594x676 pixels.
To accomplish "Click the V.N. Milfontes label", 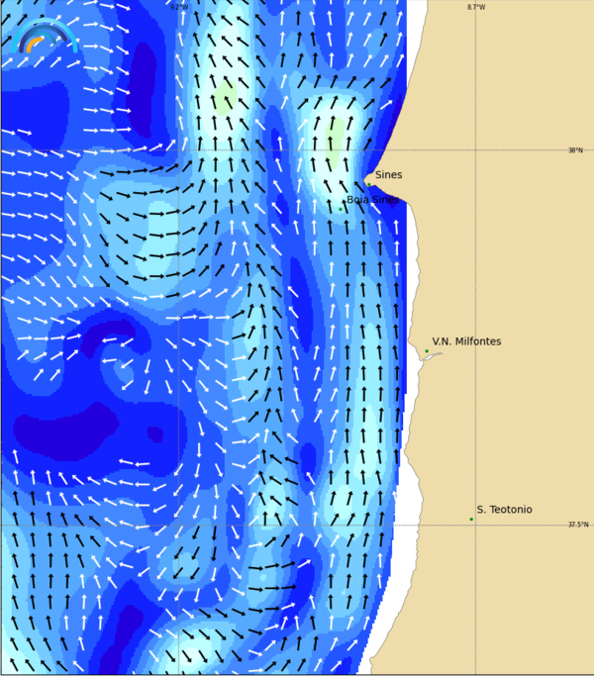I will pyautogui.click(x=466, y=341).
